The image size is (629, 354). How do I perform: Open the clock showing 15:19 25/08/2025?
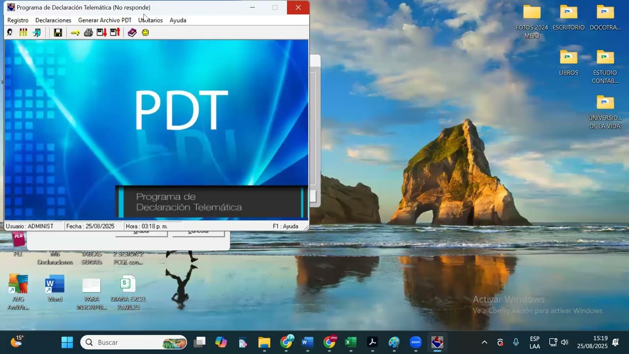592,342
